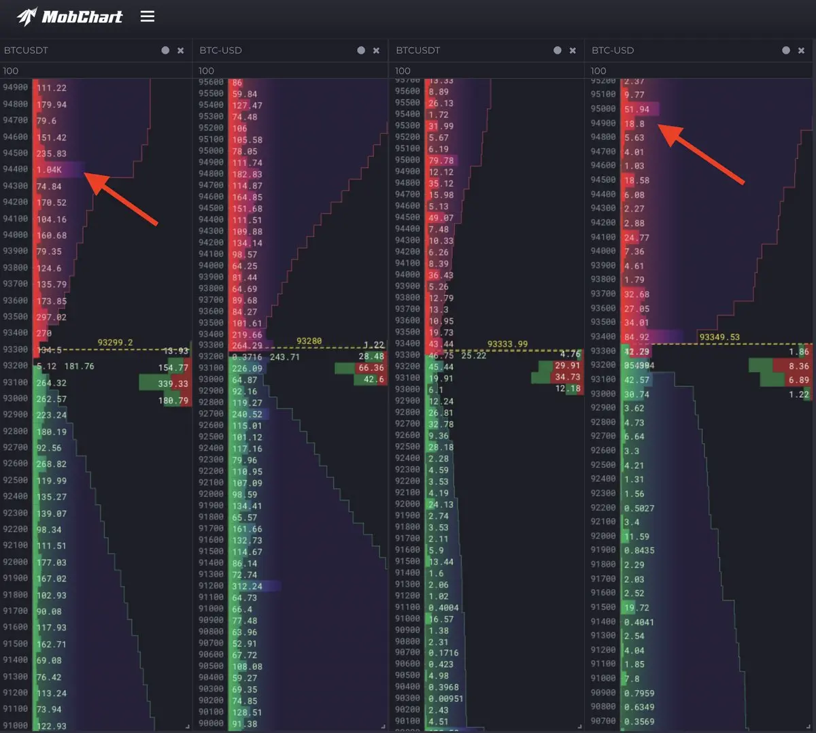Click the 29.91 trade volume bar

click(x=560, y=366)
